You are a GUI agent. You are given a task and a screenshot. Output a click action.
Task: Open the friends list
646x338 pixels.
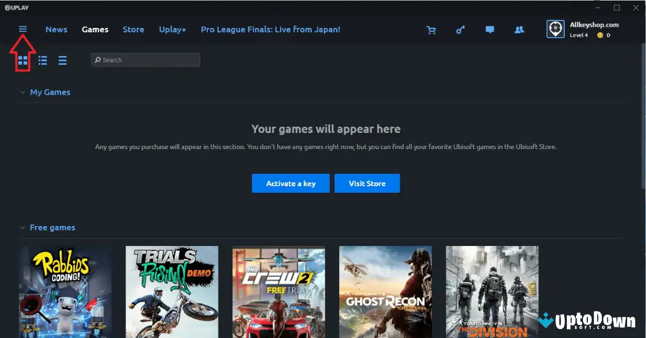(518, 30)
